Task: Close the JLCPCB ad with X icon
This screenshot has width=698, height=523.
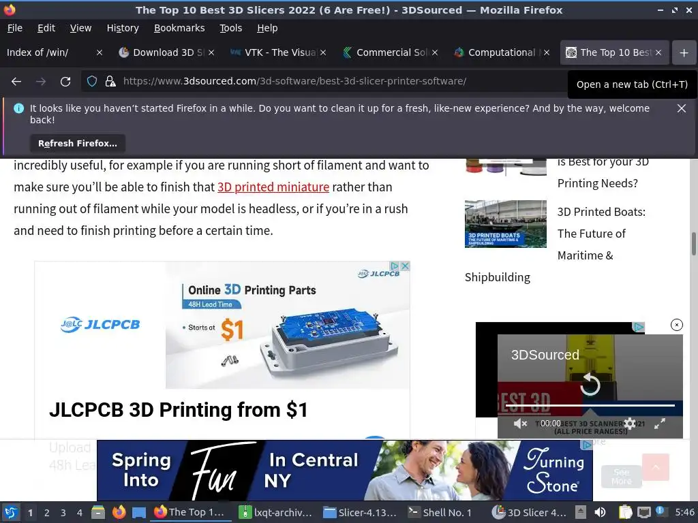Action: (405, 266)
